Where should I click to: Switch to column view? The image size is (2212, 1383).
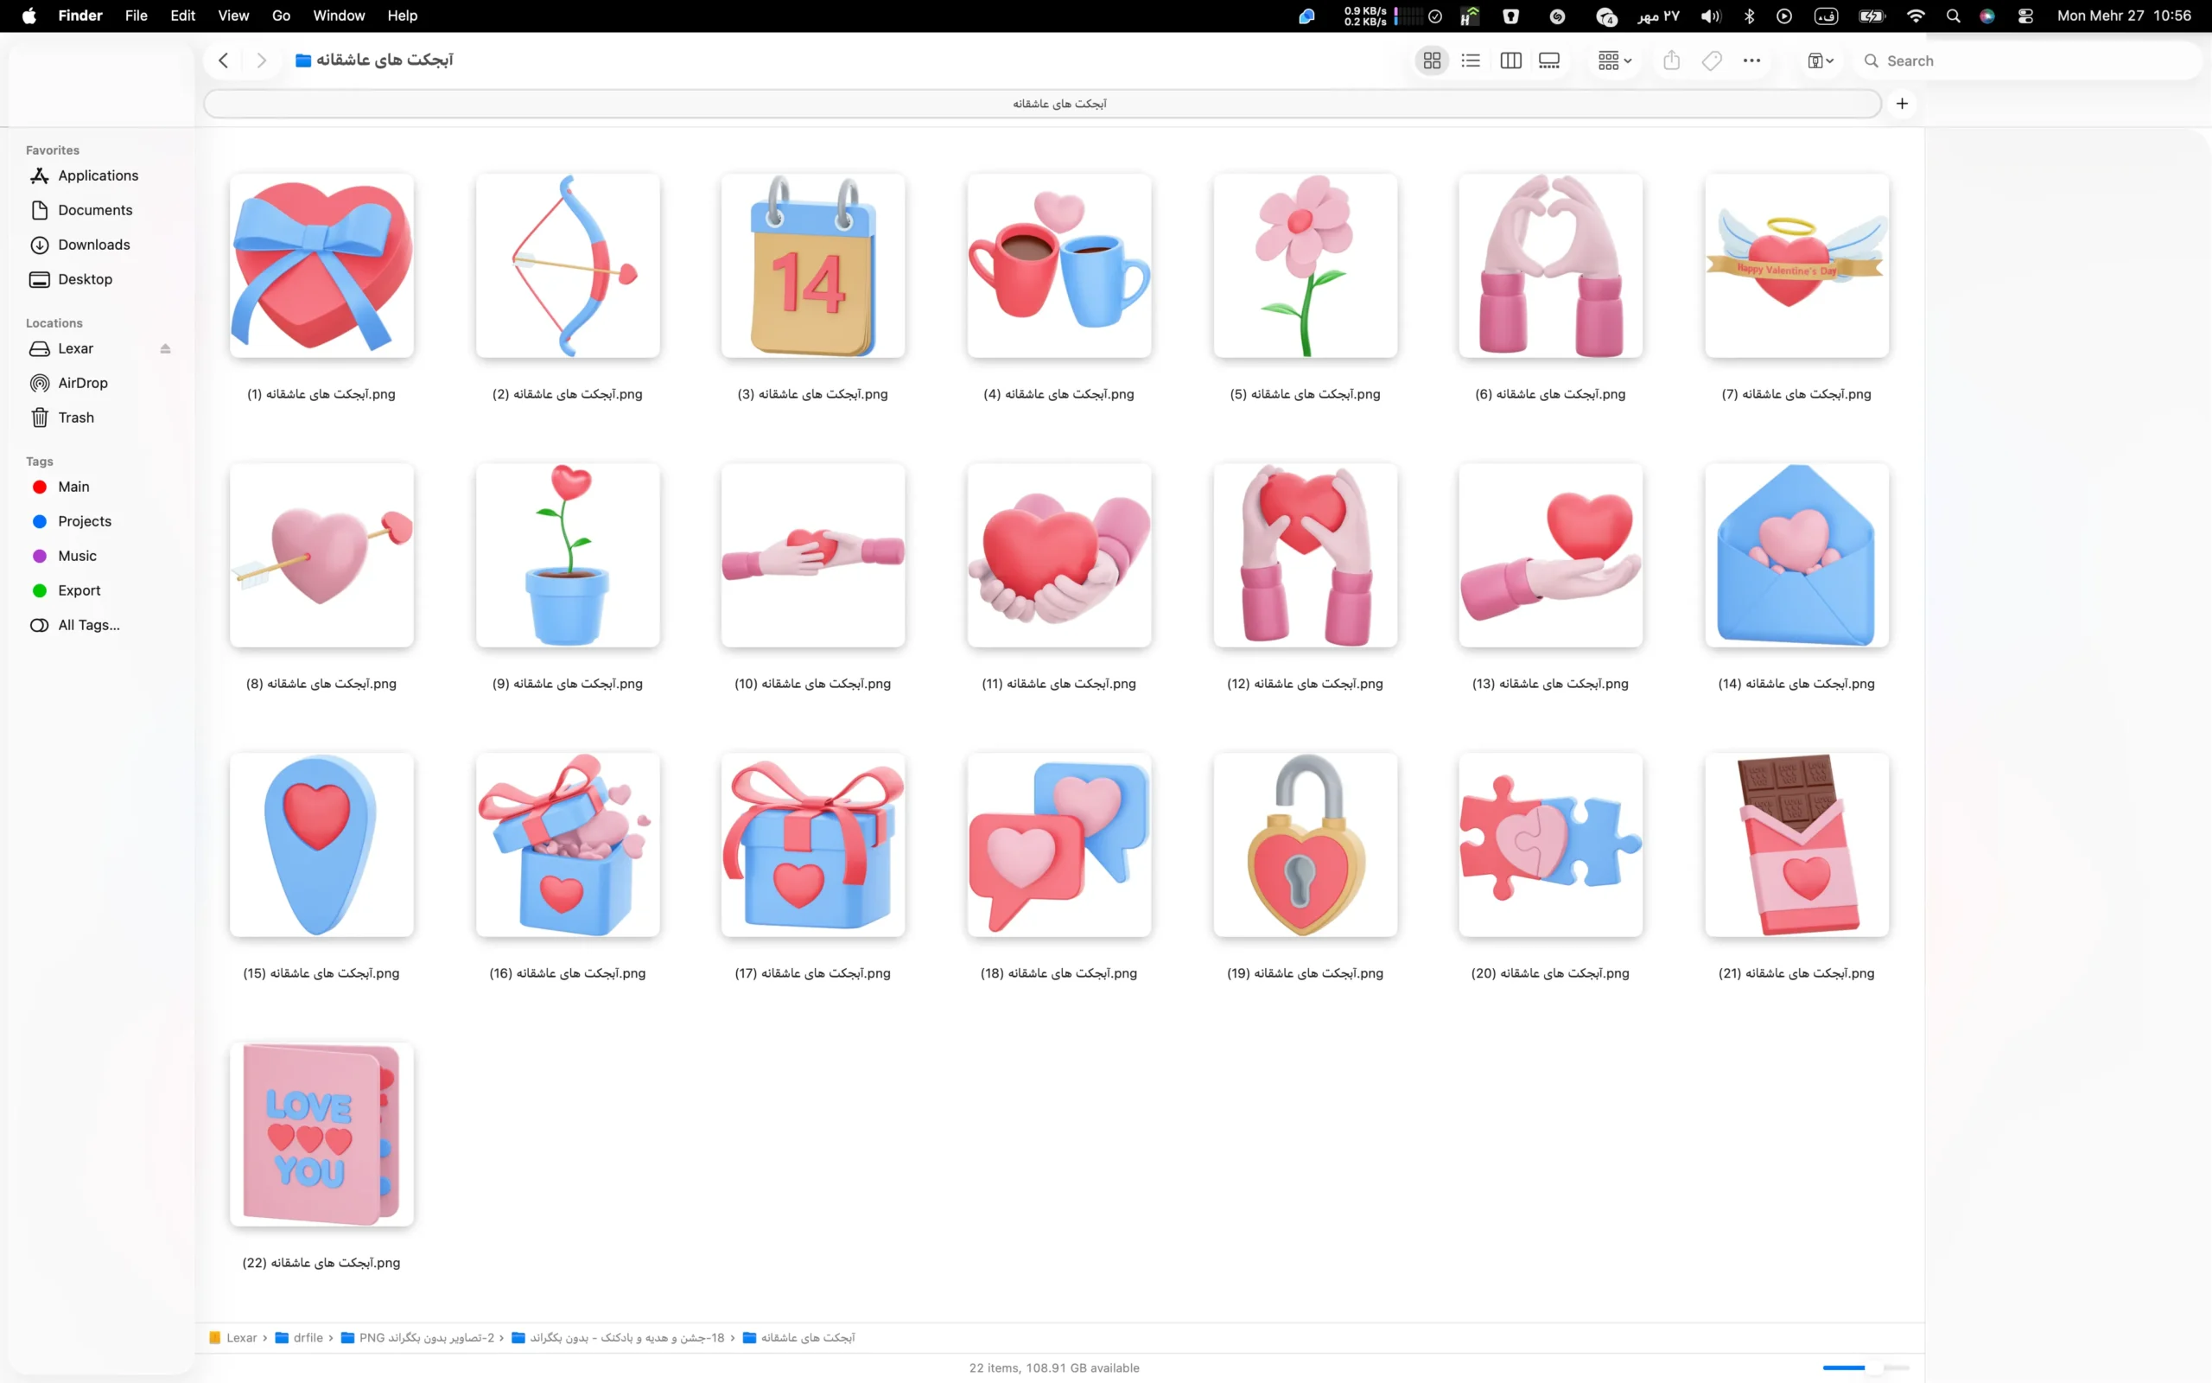point(1510,61)
